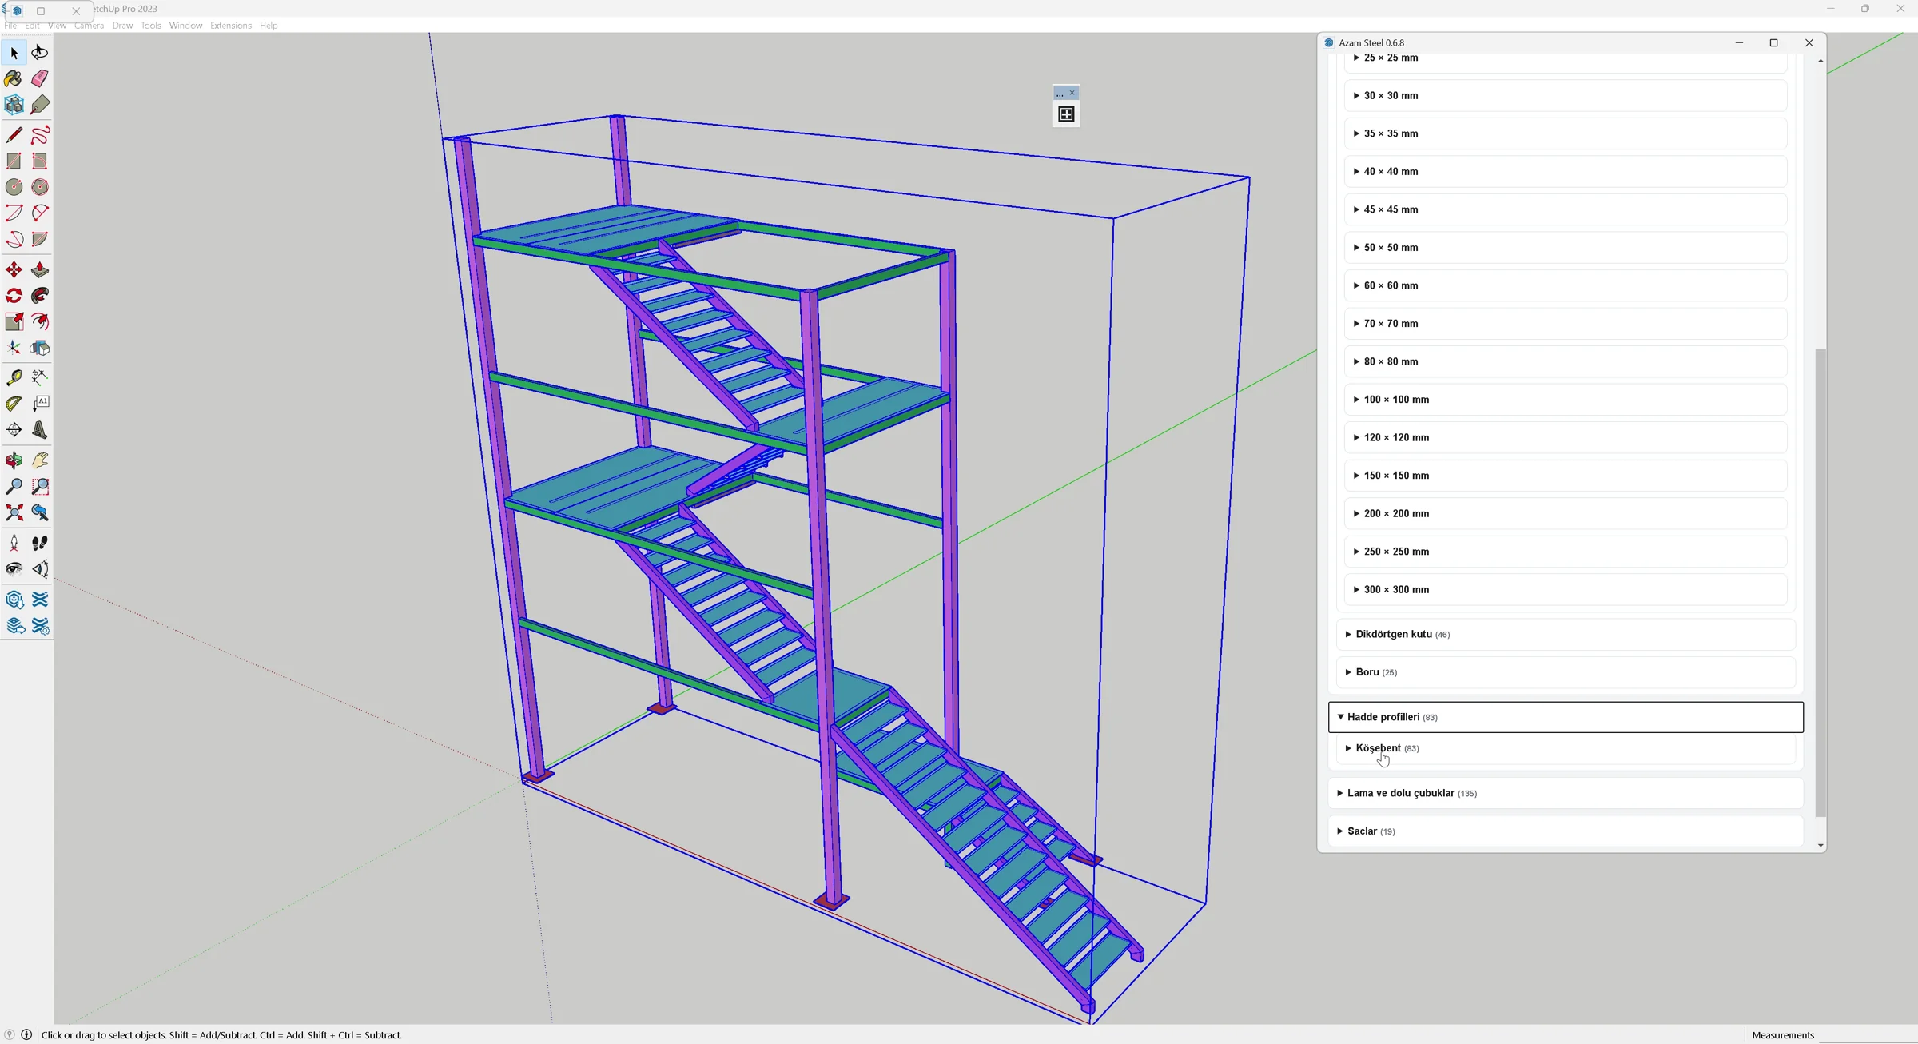
Task: Activate the Rectangle tool
Action: coord(14,161)
